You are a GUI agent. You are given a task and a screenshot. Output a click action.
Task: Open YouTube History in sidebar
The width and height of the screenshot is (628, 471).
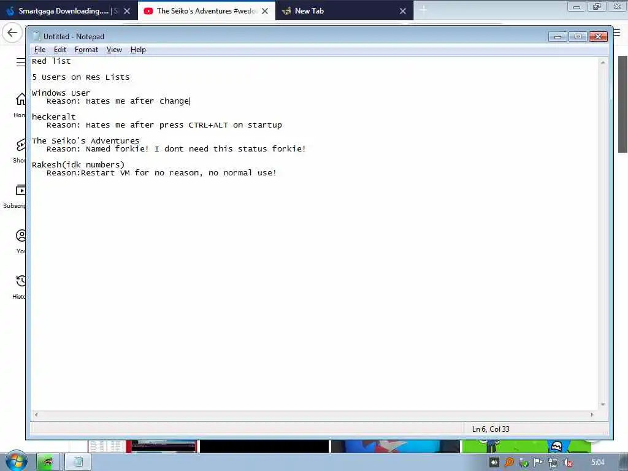coord(20,287)
